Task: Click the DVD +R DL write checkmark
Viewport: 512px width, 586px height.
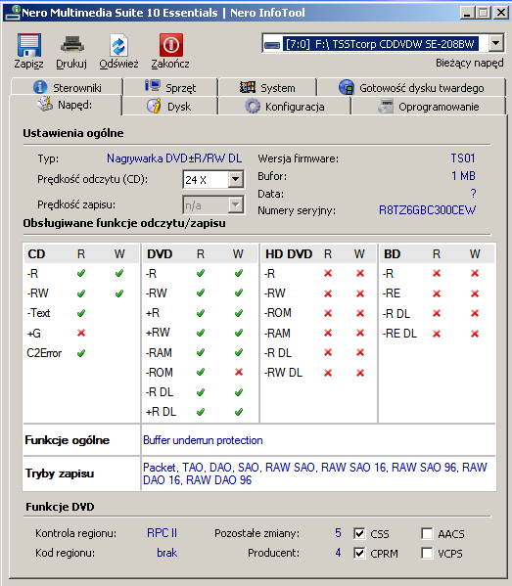Action: click(x=239, y=412)
